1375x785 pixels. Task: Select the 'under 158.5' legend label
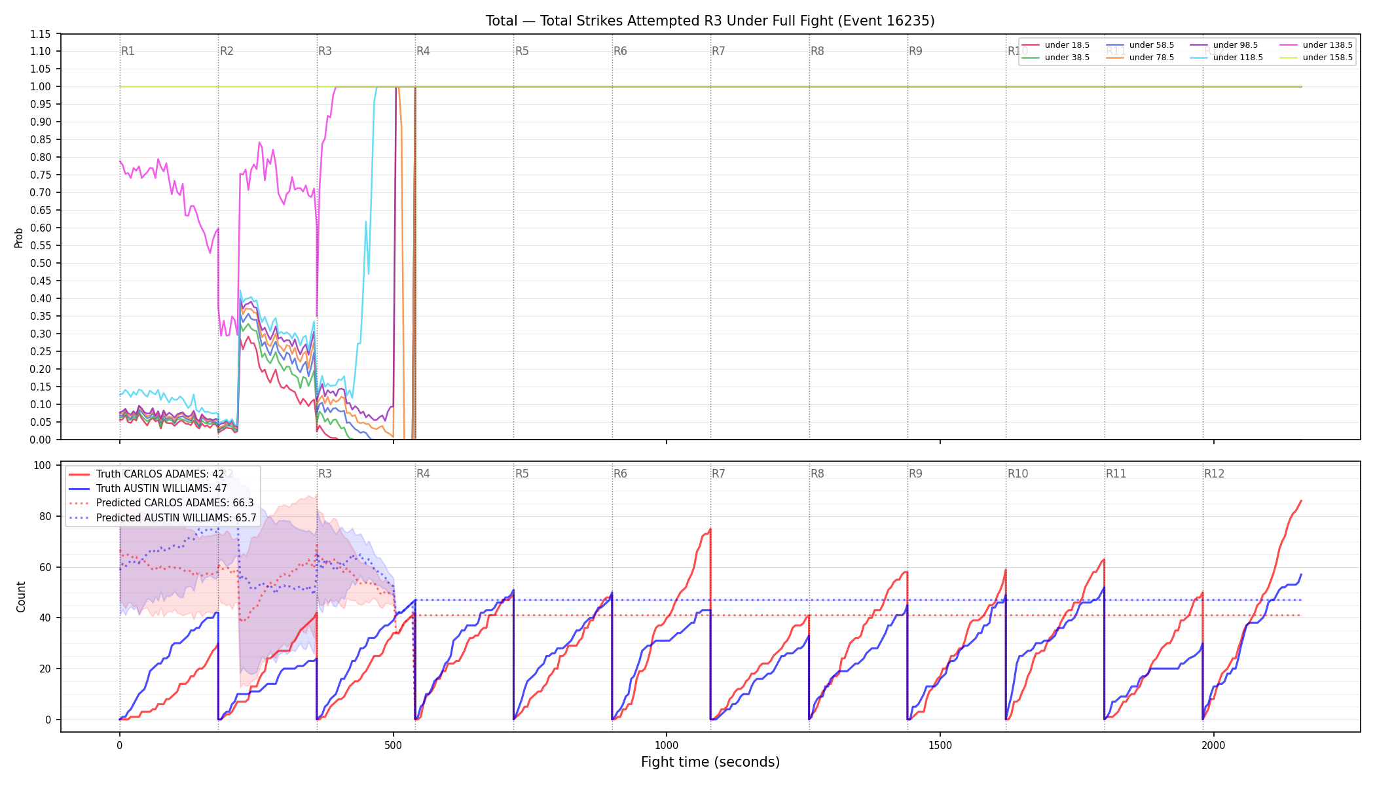(1327, 58)
